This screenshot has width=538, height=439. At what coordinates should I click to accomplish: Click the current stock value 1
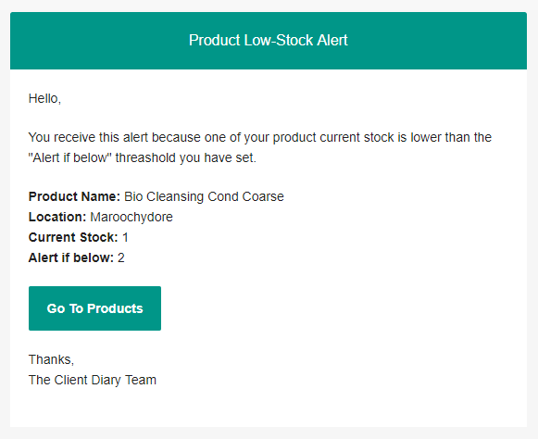(x=125, y=237)
